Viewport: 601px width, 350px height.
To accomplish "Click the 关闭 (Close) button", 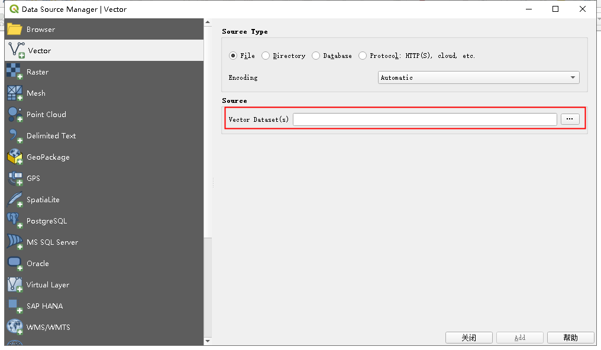I will 468,338.
